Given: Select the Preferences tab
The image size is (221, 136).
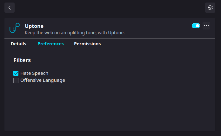Looking at the screenshot, I should click(50, 44).
